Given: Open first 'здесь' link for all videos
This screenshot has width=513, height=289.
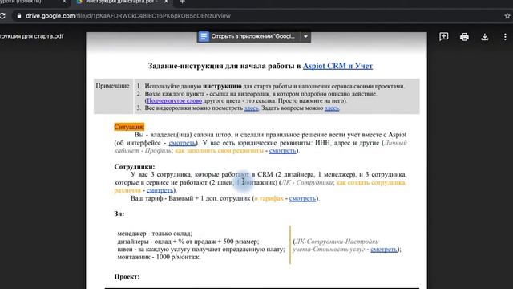Looking at the screenshot, I should click(251, 108).
